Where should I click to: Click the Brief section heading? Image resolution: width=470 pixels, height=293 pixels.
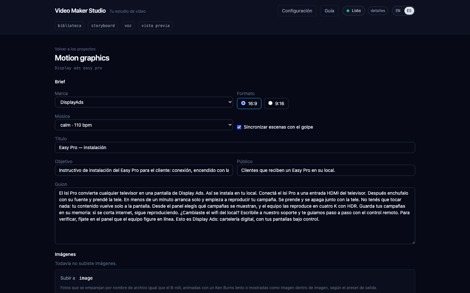(60, 82)
